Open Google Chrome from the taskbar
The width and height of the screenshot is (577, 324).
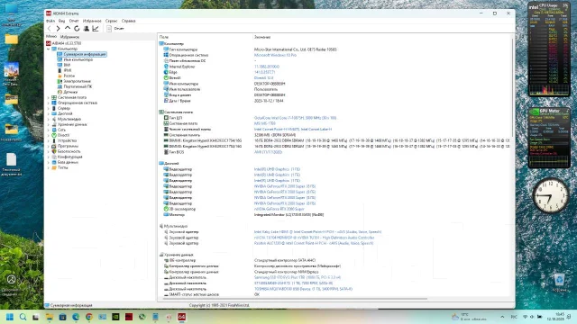(89, 317)
